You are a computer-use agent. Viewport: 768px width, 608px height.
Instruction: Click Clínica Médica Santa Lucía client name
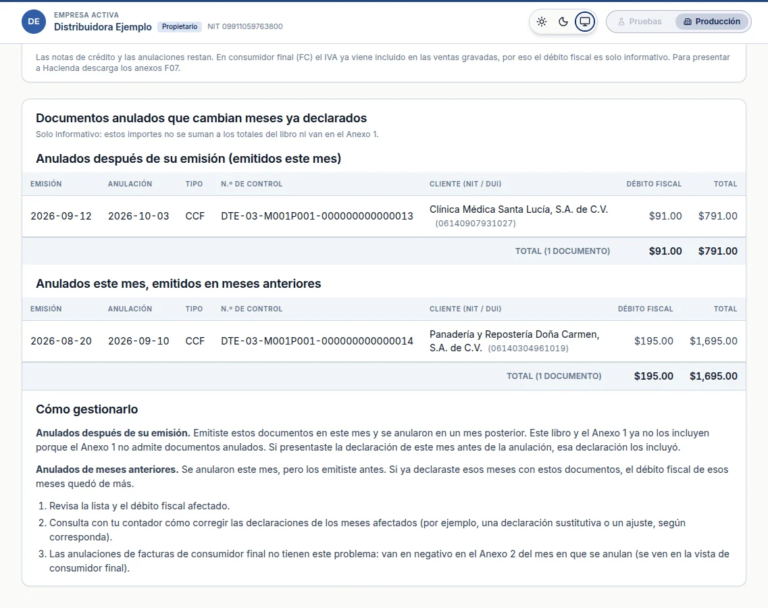pyautogui.click(x=519, y=209)
